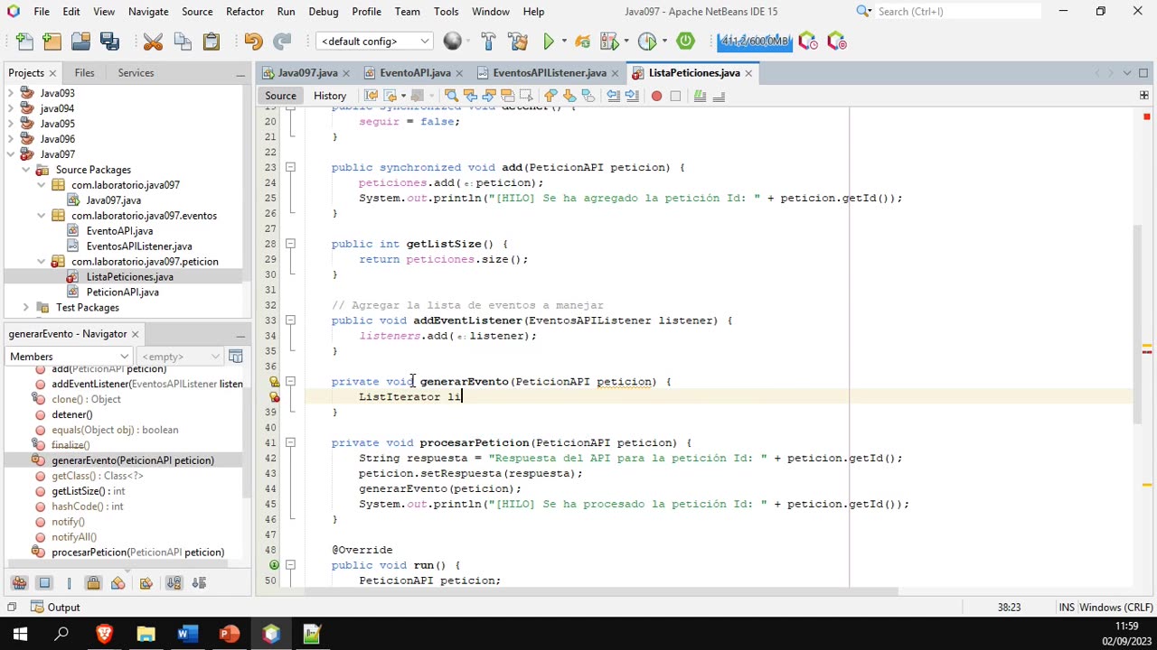Start macro recording with red circle
This screenshot has width=1157, height=650.
tap(656, 96)
